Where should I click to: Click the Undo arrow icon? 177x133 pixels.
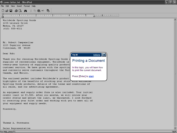pyautogui.click(x=43, y=11)
